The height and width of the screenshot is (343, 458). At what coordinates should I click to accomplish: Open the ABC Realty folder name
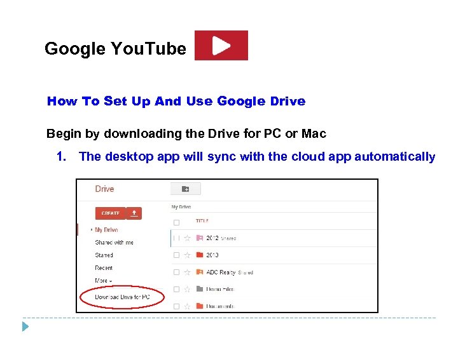click(x=221, y=272)
